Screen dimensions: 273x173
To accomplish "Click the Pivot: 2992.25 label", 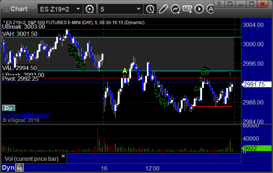I will pos(20,79).
